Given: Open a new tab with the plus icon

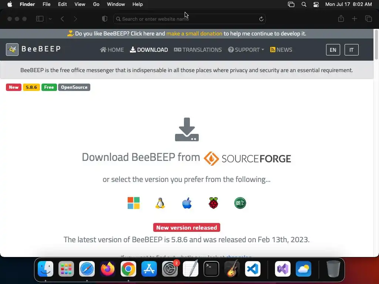Looking at the screenshot, I should click(354, 18).
